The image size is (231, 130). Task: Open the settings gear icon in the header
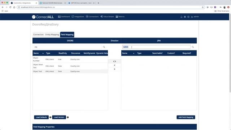coord(185,17)
